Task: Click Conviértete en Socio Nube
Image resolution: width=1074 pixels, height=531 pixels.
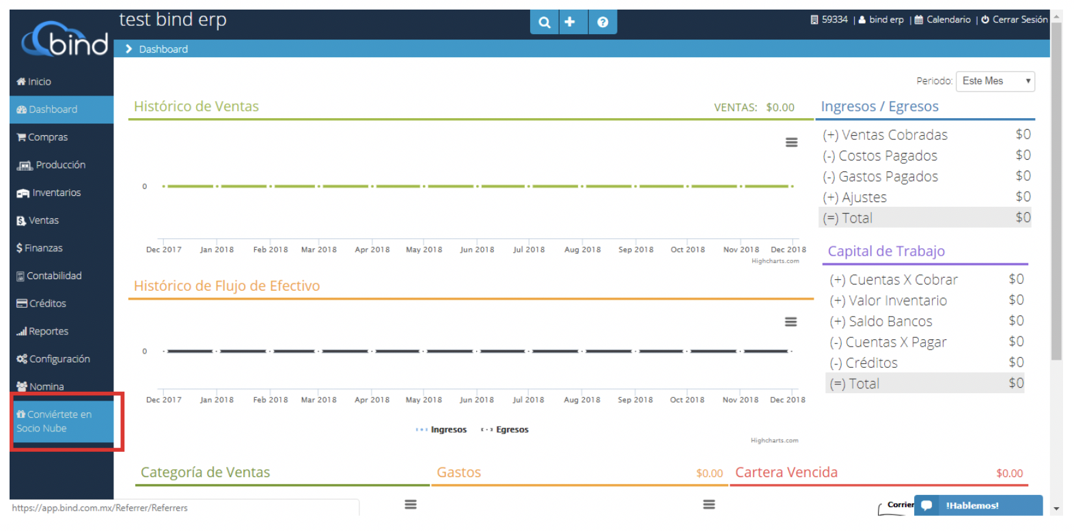Action: [x=63, y=421]
